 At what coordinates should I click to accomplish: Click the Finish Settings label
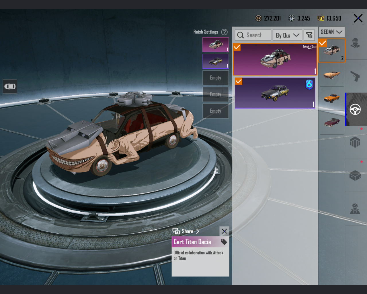(x=206, y=32)
